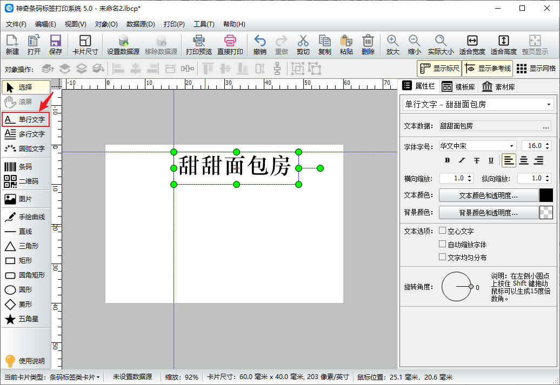Viewport: 560px width, 385px height.
Task: Select the 条码 barcode tool
Action: pyautogui.click(x=25, y=167)
